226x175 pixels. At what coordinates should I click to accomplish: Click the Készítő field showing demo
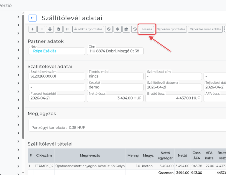pos(115,87)
